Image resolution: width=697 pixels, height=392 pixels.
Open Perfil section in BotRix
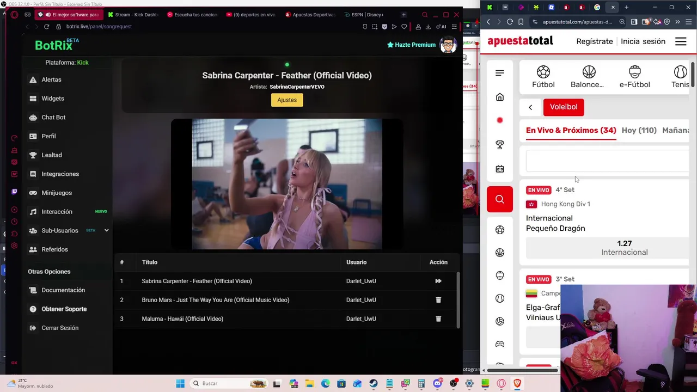(48, 136)
